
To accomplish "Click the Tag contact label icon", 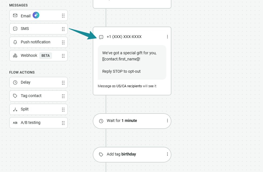I will (15, 96).
